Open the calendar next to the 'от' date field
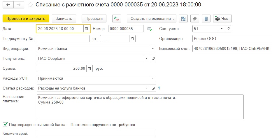The width and height of the screenshot is (272, 140). click(132, 39)
